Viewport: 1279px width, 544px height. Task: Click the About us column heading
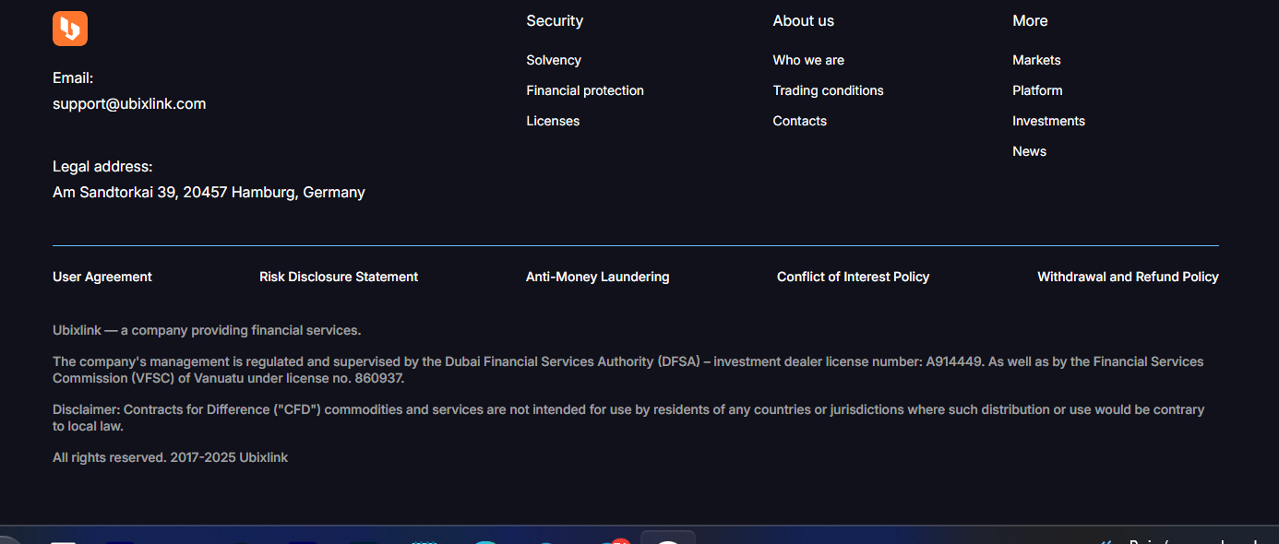click(x=803, y=20)
